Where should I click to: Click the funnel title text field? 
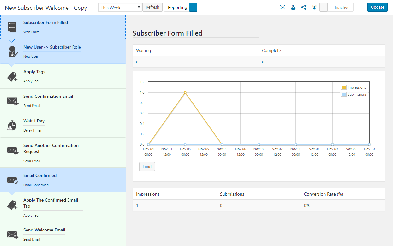point(46,8)
